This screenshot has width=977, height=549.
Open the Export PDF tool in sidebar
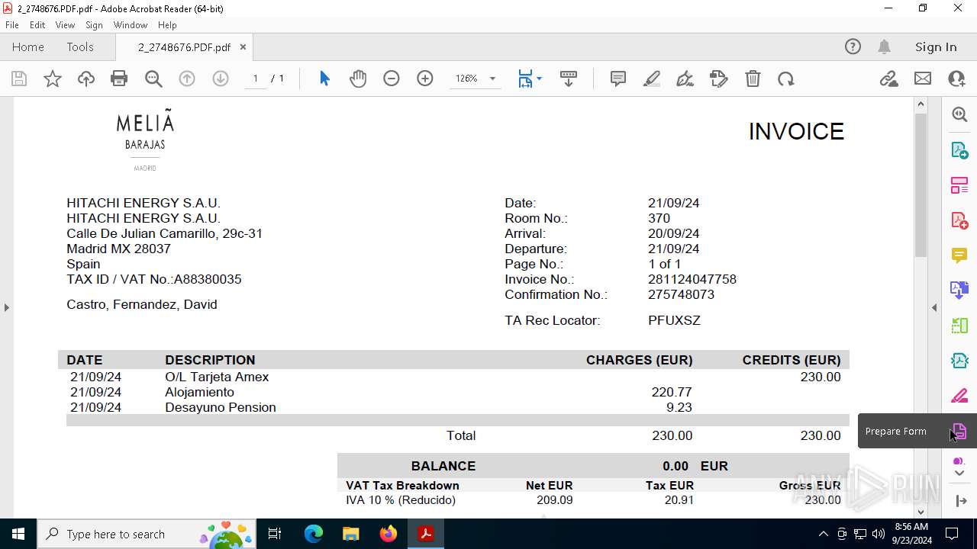[959, 150]
